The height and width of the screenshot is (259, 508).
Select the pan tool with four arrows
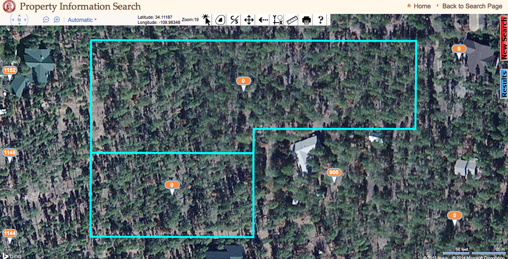click(248, 19)
